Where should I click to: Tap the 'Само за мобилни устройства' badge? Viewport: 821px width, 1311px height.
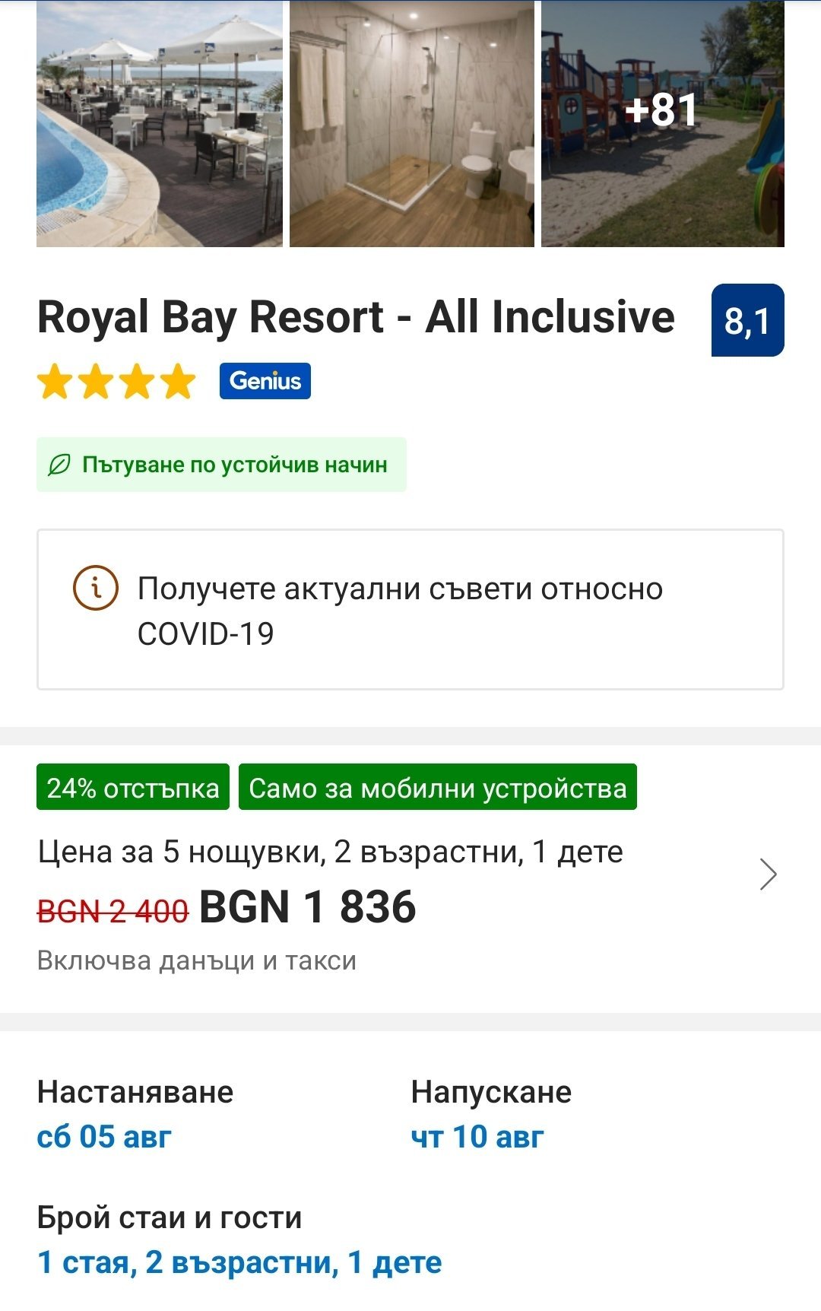pos(437,788)
